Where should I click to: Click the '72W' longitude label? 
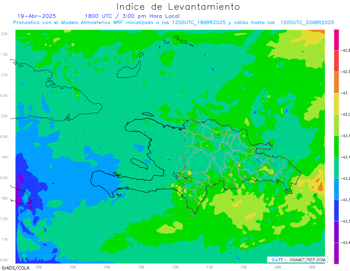pos(175,267)
